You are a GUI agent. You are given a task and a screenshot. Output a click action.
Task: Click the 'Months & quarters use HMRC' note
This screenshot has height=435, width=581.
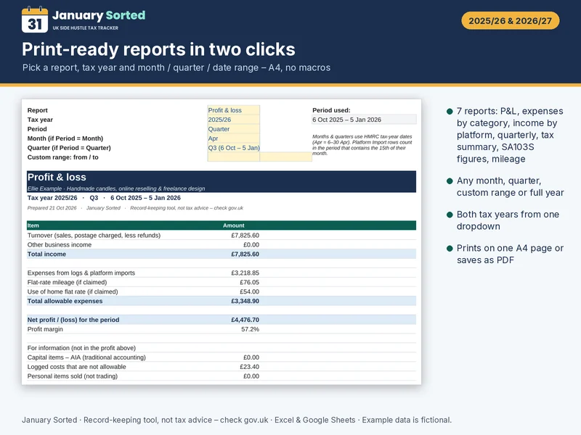[362, 144]
